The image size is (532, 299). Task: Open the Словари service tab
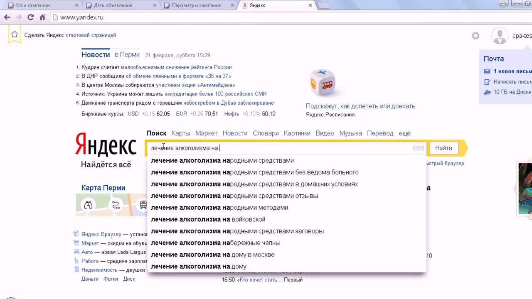[x=266, y=133]
